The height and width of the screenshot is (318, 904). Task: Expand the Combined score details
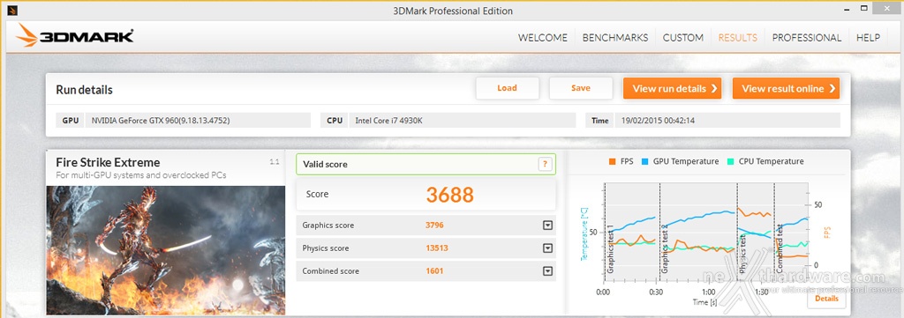(547, 271)
